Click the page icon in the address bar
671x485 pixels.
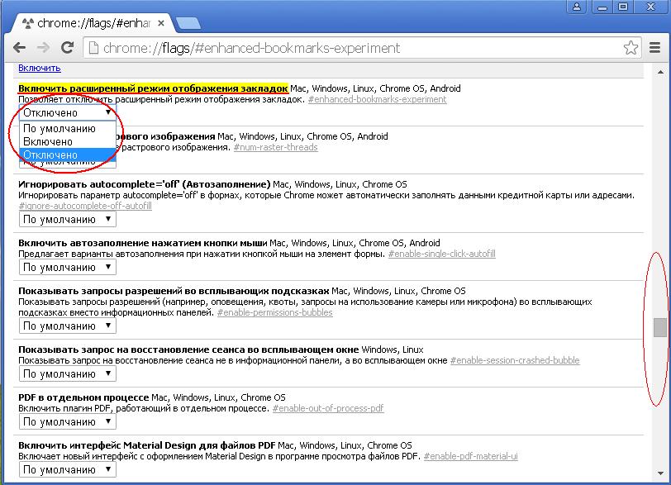point(93,48)
